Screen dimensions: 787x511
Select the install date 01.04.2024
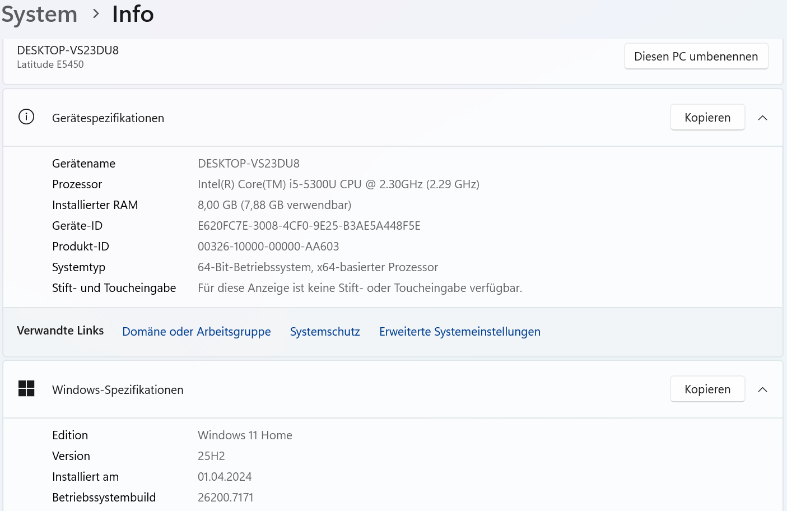[x=225, y=477]
